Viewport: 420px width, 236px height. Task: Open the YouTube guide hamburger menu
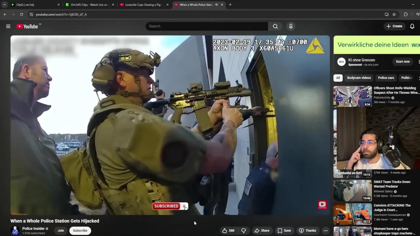(8, 26)
